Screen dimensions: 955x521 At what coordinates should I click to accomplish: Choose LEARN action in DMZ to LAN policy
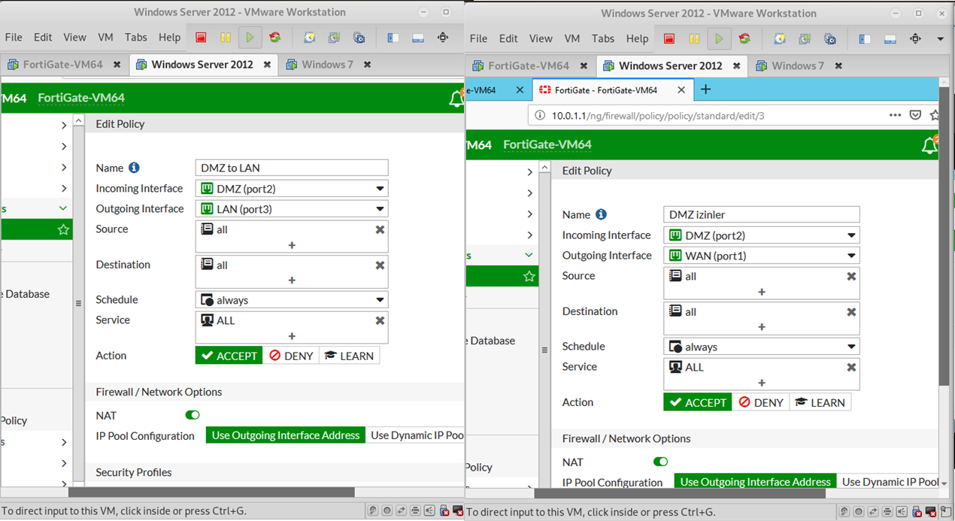(350, 356)
